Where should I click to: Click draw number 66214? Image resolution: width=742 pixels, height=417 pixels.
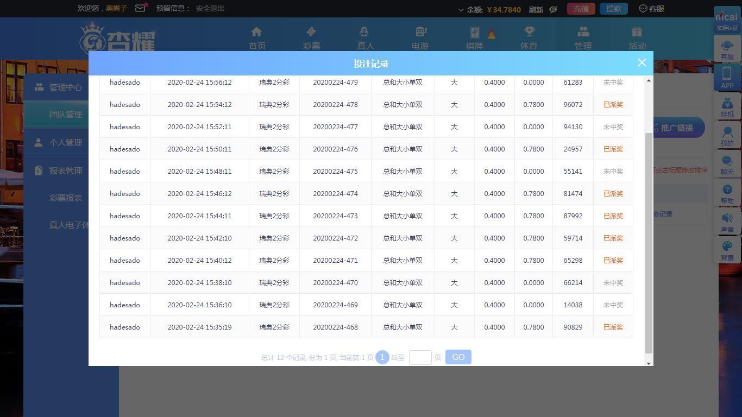pyautogui.click(x=573, y=283)
